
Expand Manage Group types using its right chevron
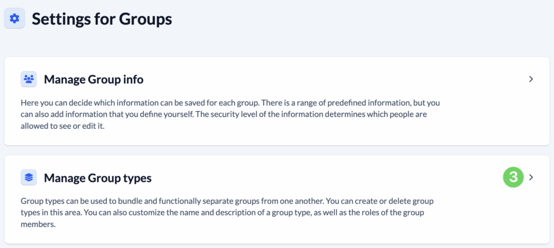(x=531, y=177)
